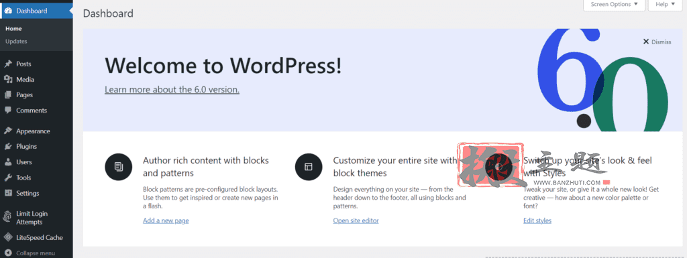Screen dimensions: 687x258
Task: Click the Design everything on your site paragraph
Action: pos(400,198)
